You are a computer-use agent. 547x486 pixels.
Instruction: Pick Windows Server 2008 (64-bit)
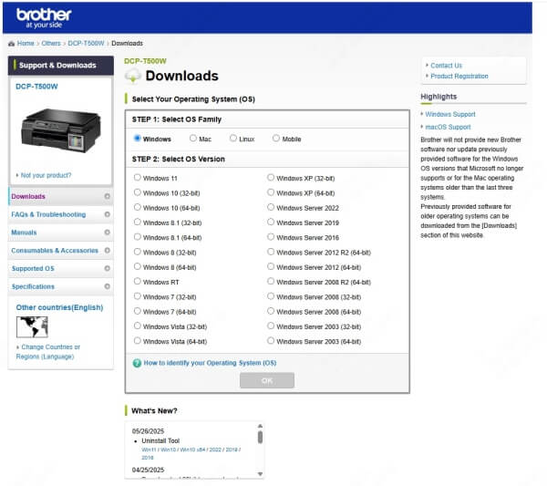pos(271,311)
